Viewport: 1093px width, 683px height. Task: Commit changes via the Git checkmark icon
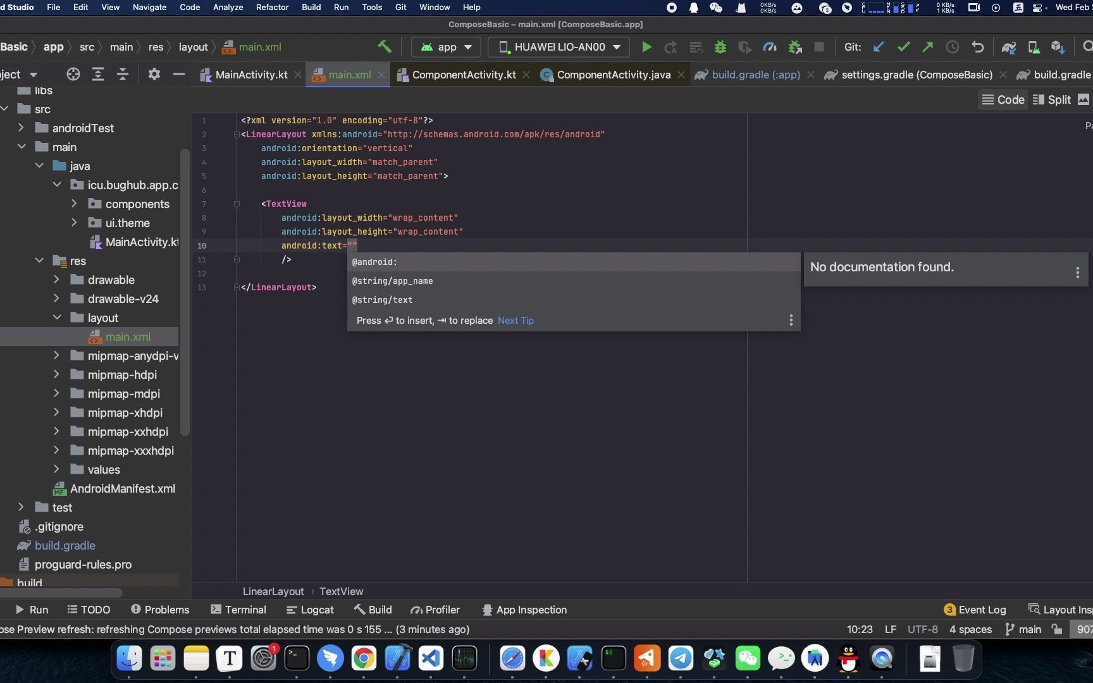tap(903, 47)
